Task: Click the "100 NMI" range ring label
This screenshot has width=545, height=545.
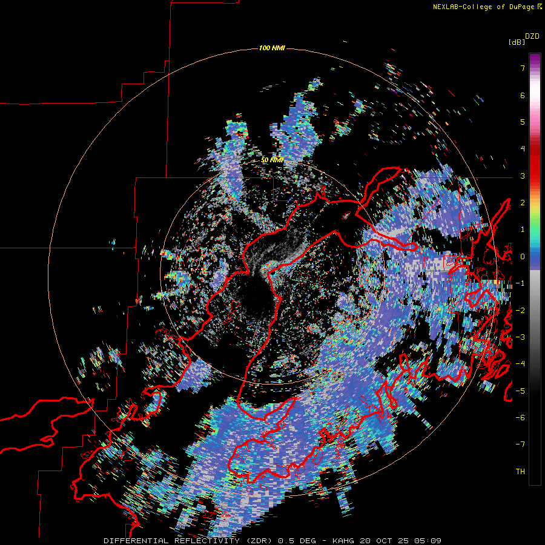Action: tap(272, 48)
